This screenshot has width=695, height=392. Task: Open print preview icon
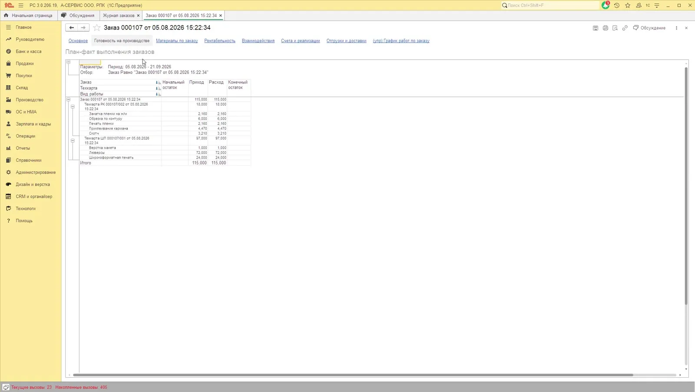pos(615,28)
